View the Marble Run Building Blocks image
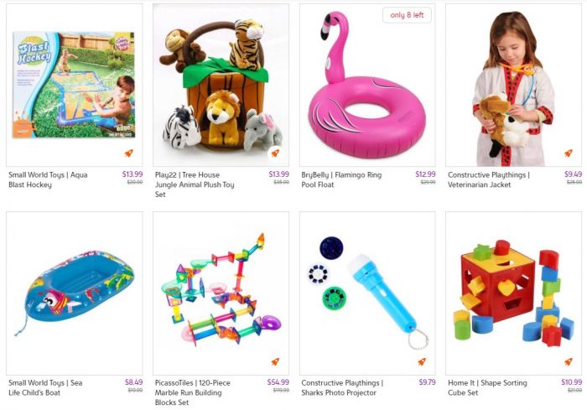 [221, 293]
